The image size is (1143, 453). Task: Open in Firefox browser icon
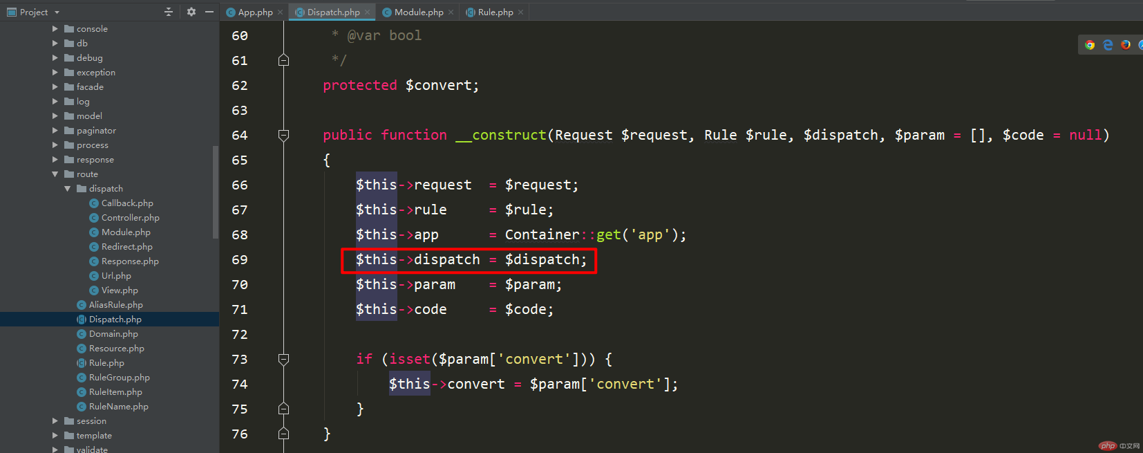[1126, 45]
